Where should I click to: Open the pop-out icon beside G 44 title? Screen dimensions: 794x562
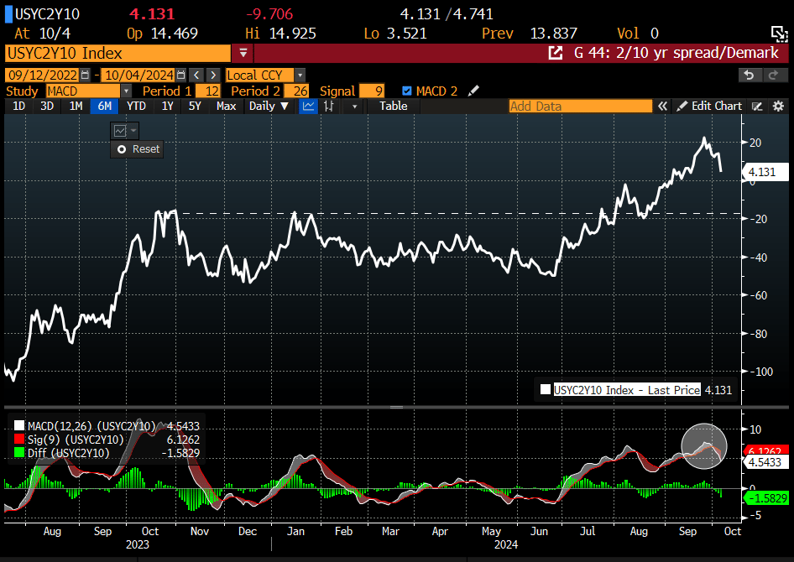[x=556, y=53]
